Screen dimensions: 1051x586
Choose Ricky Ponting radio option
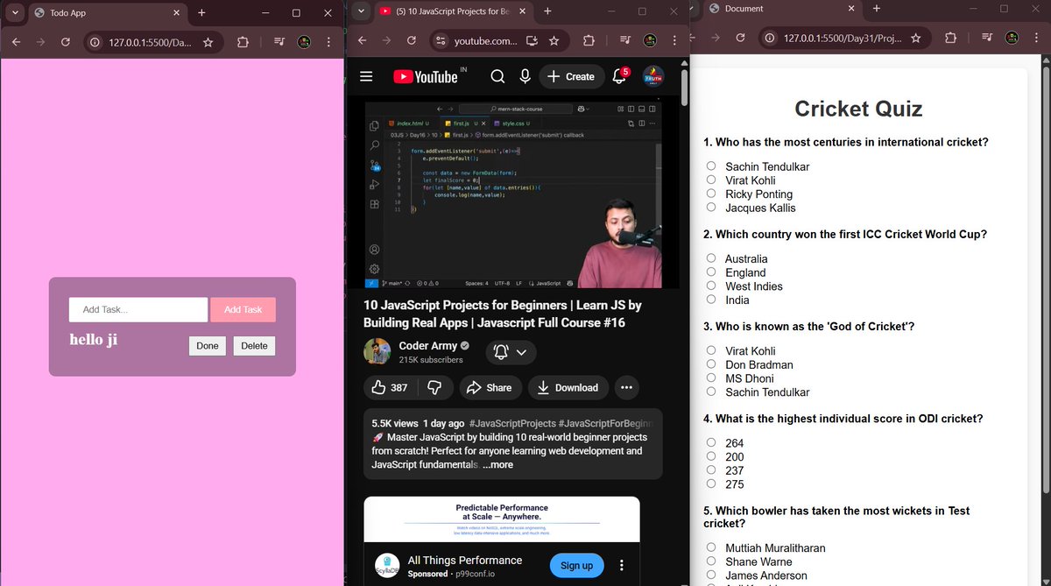point(711,194)
